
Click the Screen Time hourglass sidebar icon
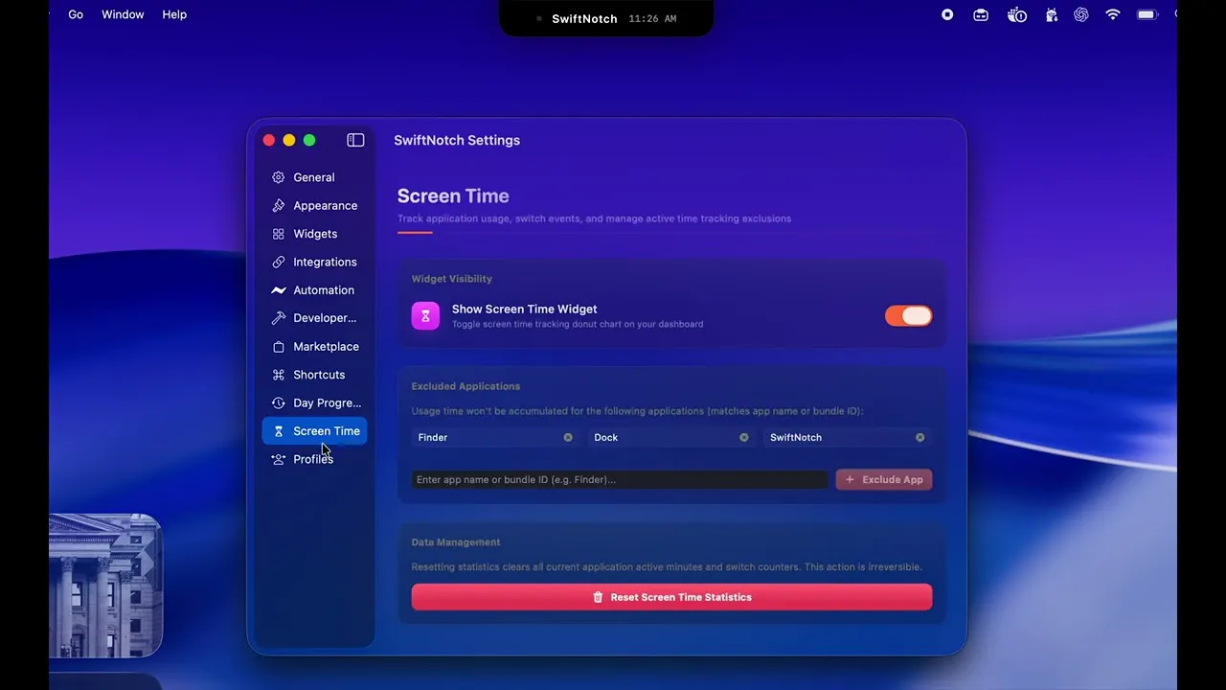point(278,431)
